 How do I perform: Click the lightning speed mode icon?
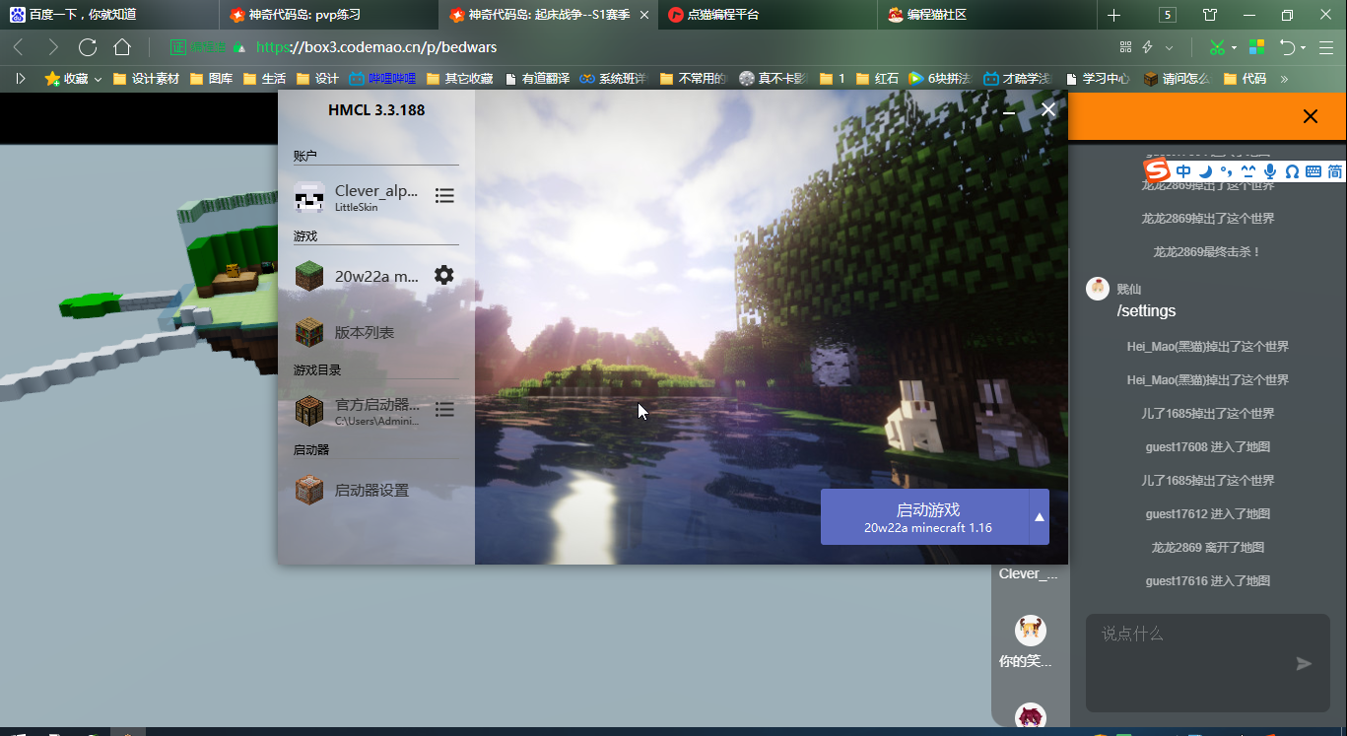pos(1148,47)
